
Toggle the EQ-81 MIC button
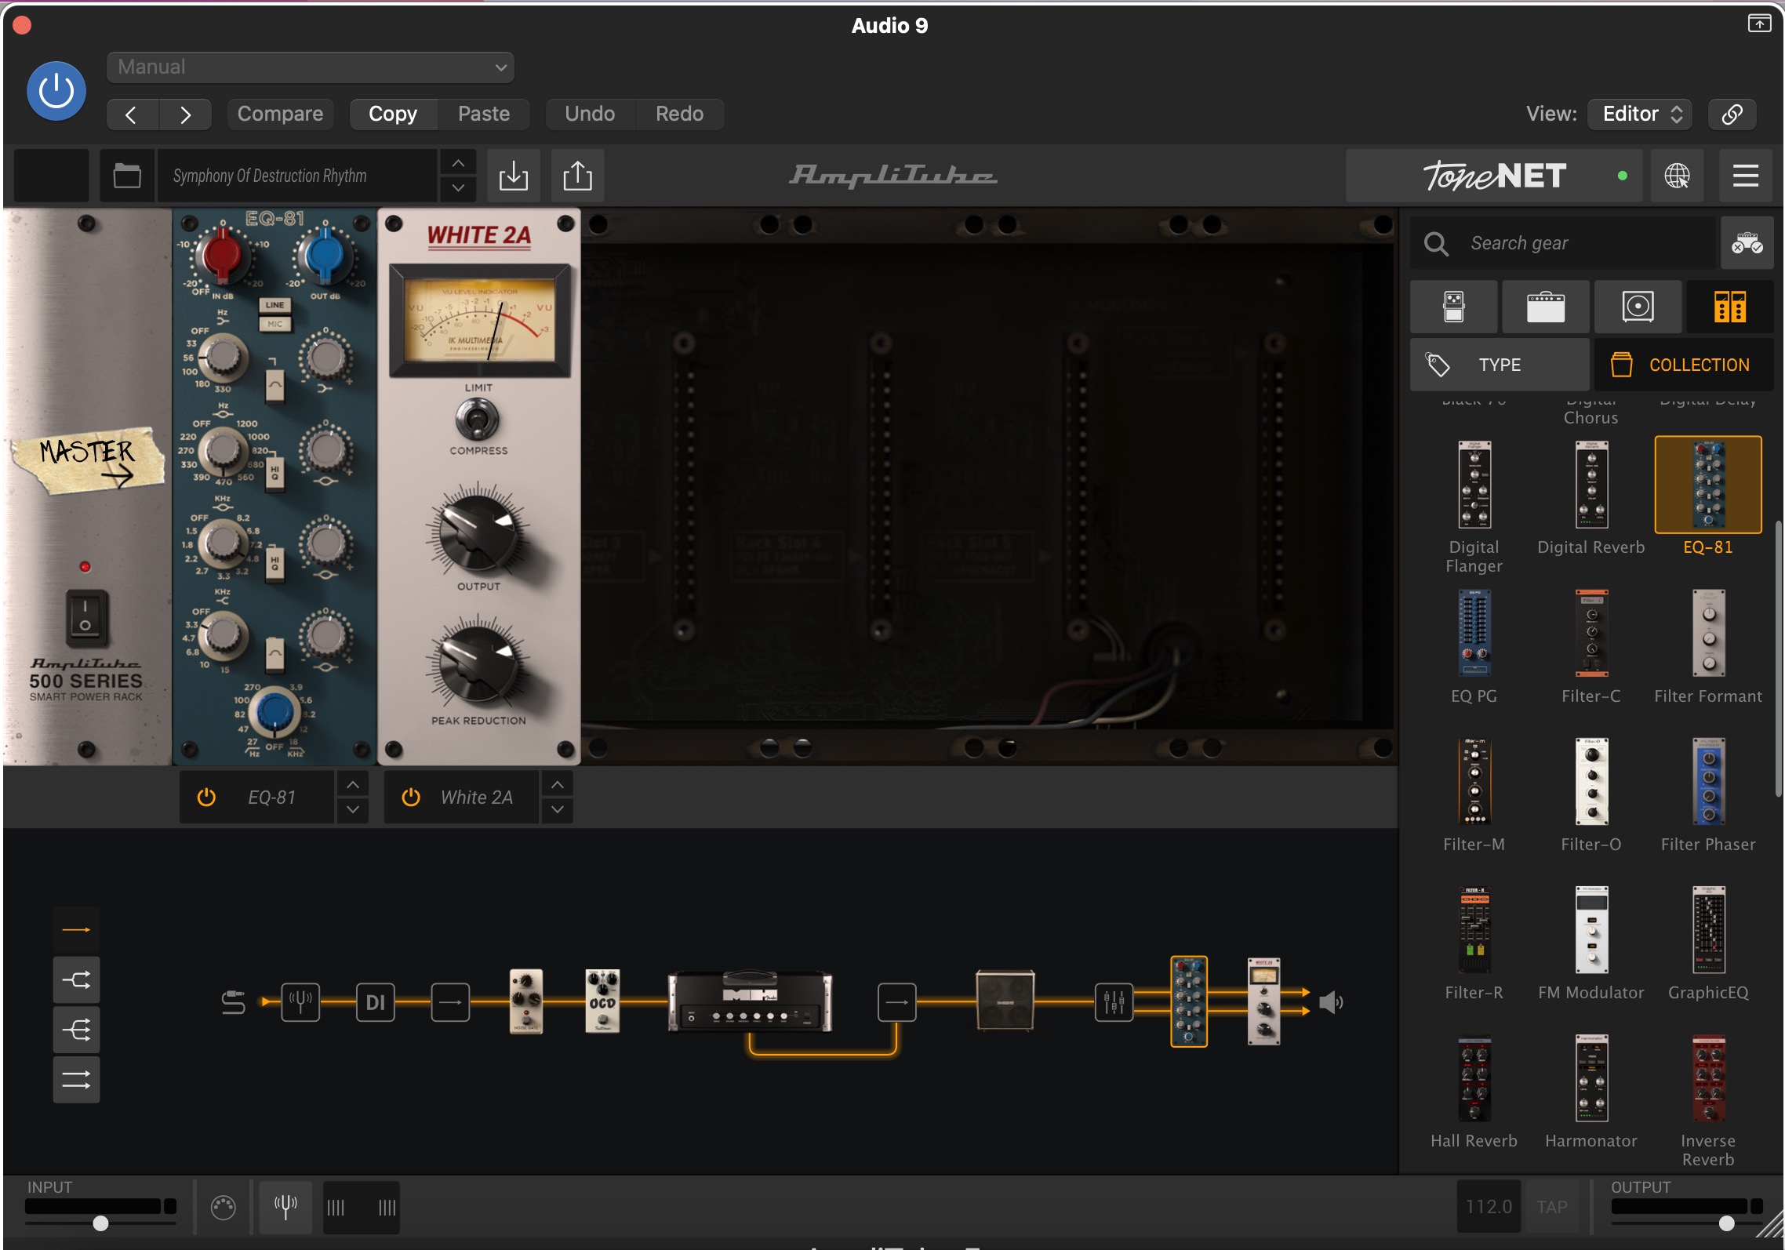pyautogui.click(x=275, y=323)
